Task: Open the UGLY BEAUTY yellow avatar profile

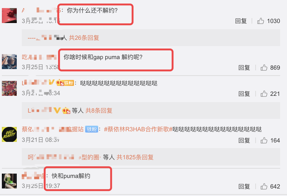Action: point(9,134)
